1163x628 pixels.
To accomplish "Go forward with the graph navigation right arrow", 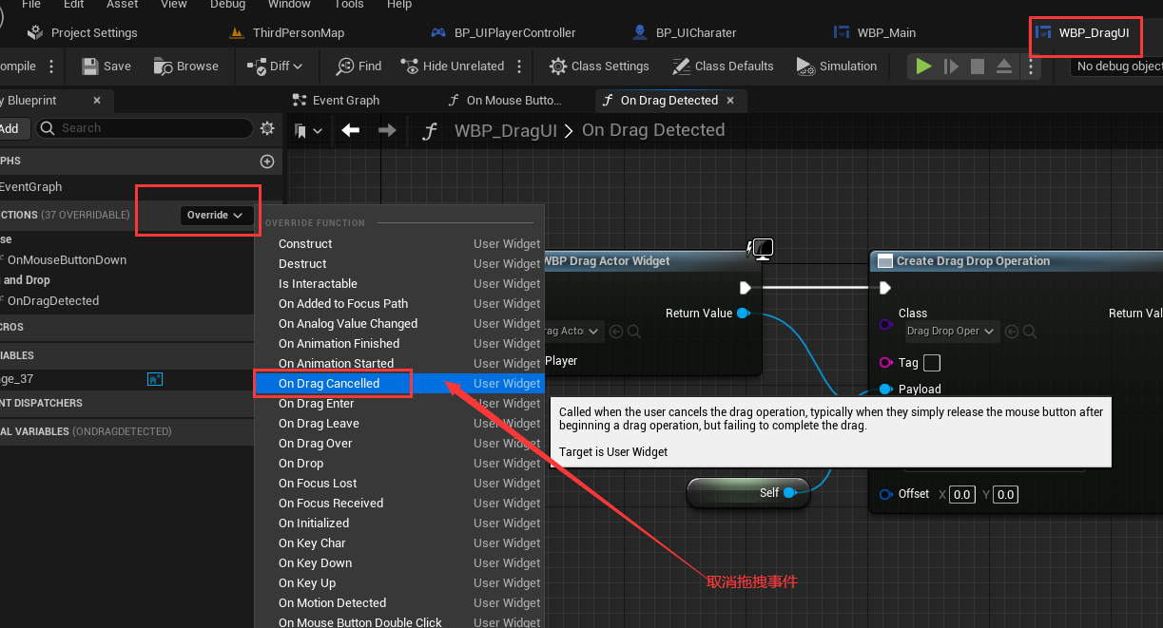I will [x=387, y=130].
